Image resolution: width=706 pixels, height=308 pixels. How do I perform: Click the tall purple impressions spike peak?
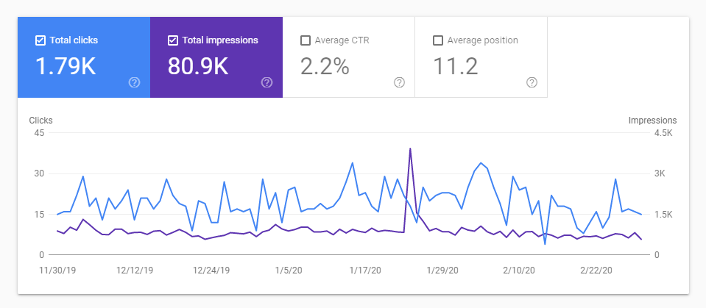pos(409,149)
